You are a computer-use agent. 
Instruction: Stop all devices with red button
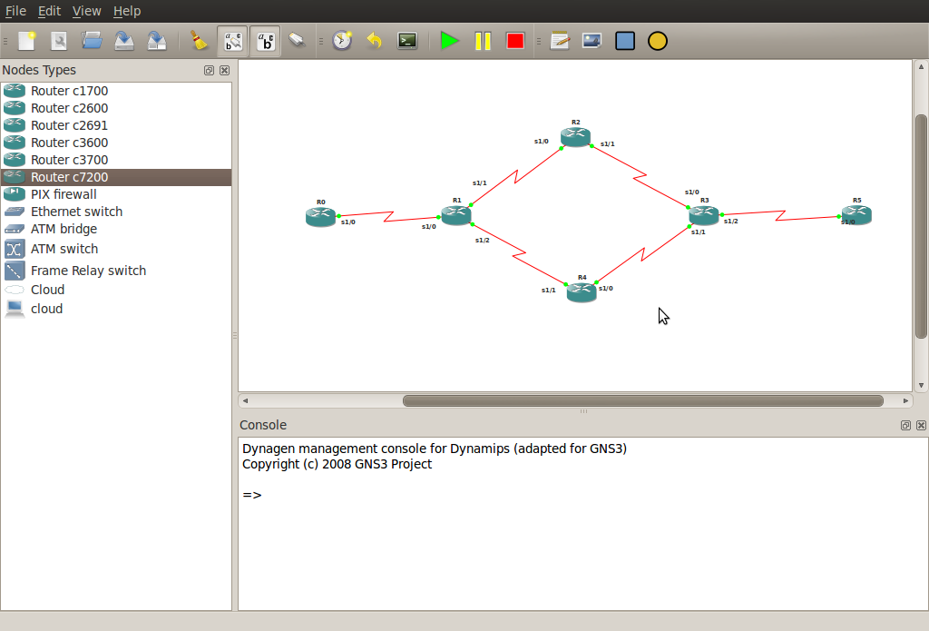pyautogui.click(x=515, y=41)
